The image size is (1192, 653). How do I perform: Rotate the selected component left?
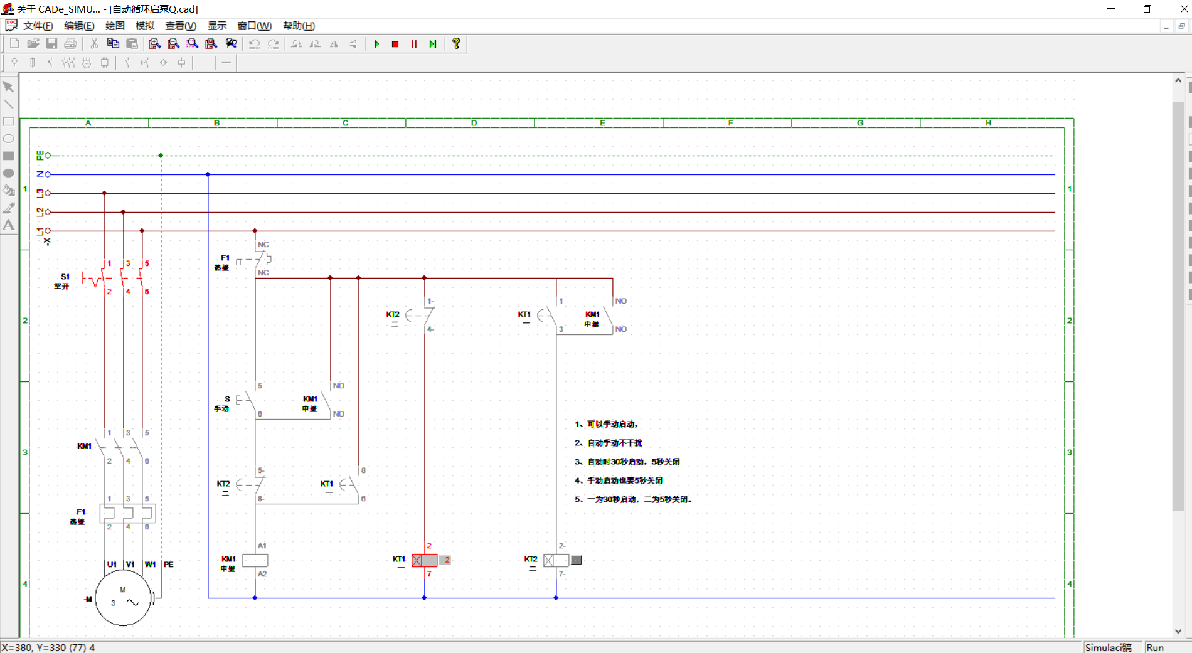[296, 43]
